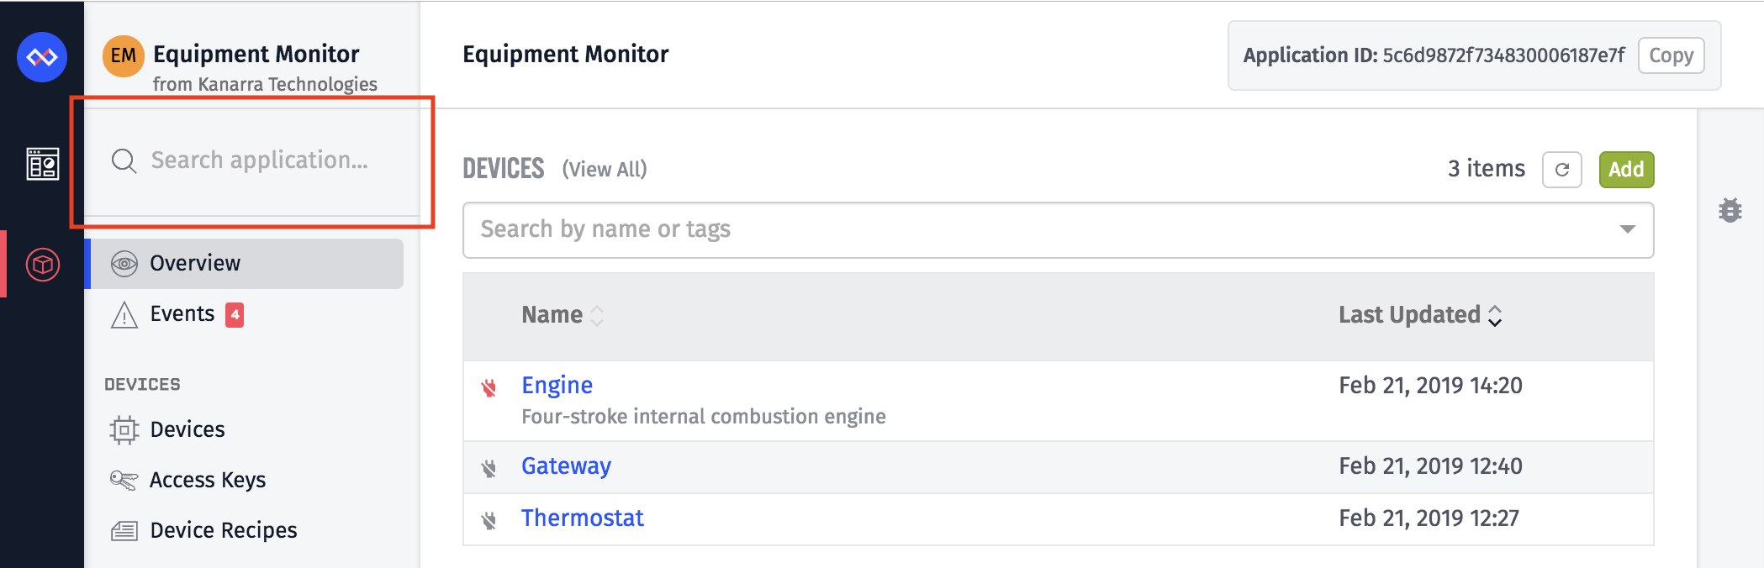Click the Losant logo icon
The image size is (1764, 568).
42,57
